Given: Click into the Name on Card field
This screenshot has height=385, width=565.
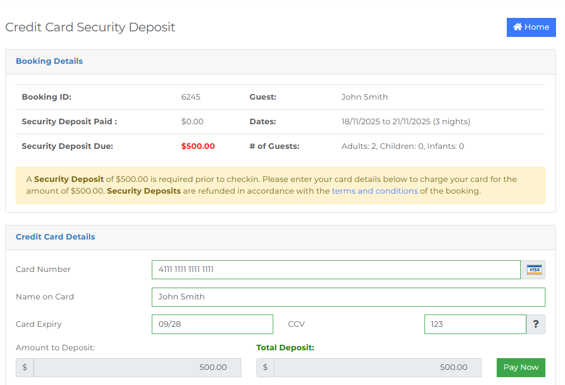Looking at the screenshot, I should pyautogui.click(x=348, y=297).
